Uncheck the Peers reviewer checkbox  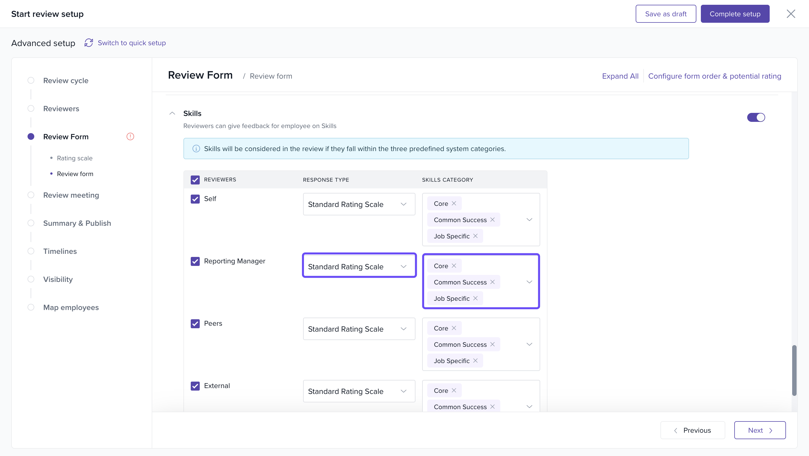pos(195,323)
